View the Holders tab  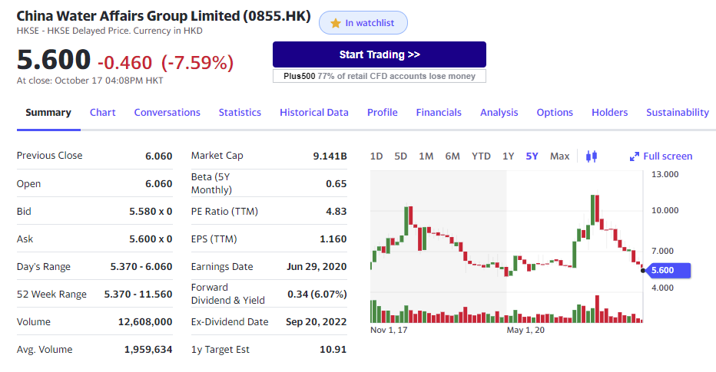click(x=610, y=113)
